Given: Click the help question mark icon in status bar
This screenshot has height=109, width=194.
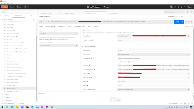Looking at the screenshot, I should (x=192, y=104).
